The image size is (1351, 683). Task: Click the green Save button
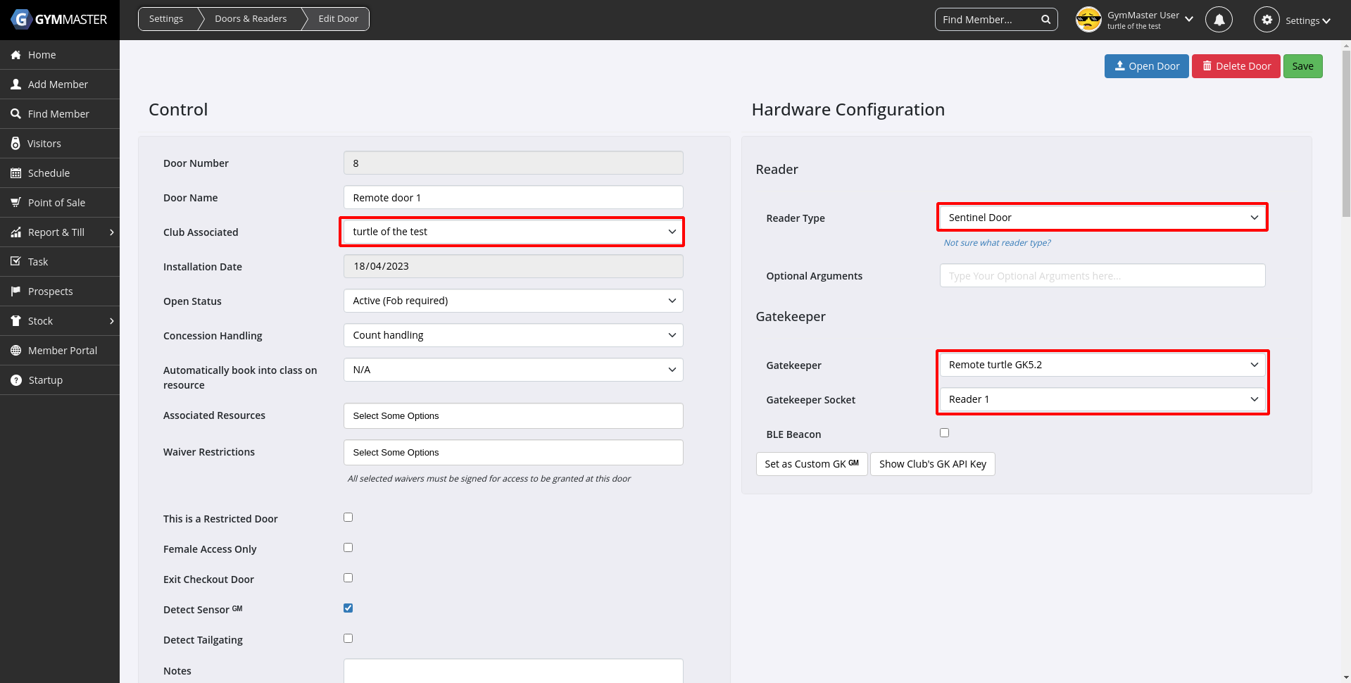pos(1302,66)
